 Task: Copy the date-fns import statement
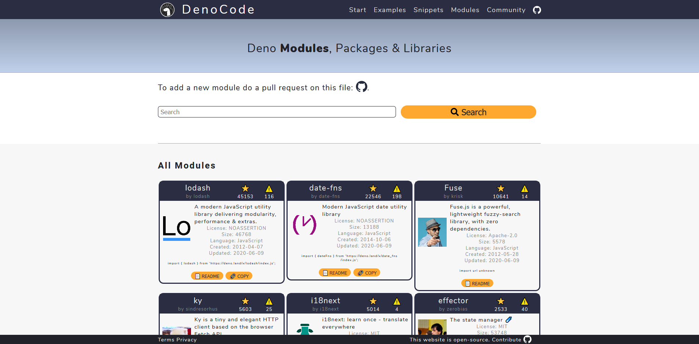pos(367,273)
